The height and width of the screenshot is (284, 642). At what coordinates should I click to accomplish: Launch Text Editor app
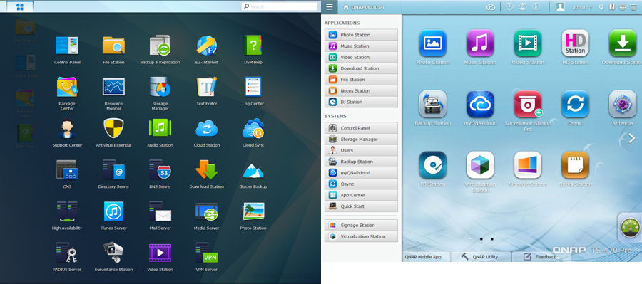click(x=207, y=87)
